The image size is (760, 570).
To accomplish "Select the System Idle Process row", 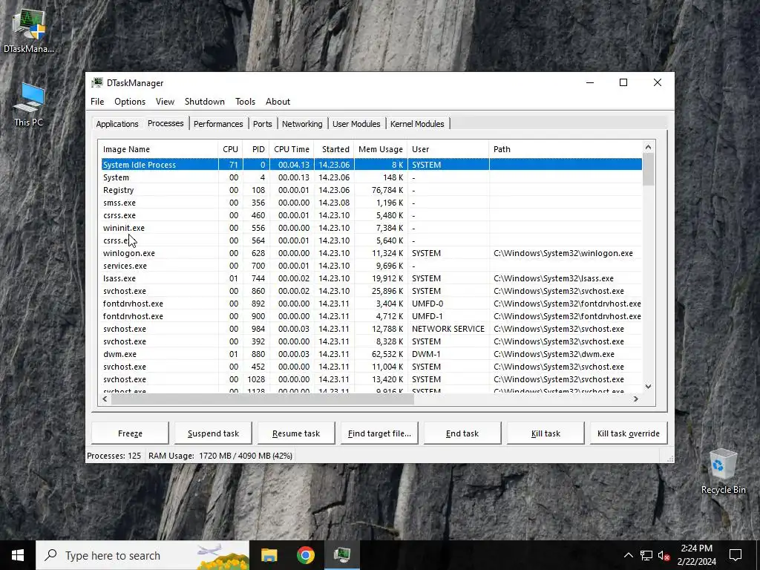I will 372,165.
